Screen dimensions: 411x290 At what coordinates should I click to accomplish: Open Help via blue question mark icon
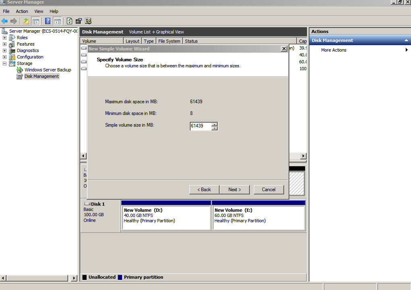[48, 21]
